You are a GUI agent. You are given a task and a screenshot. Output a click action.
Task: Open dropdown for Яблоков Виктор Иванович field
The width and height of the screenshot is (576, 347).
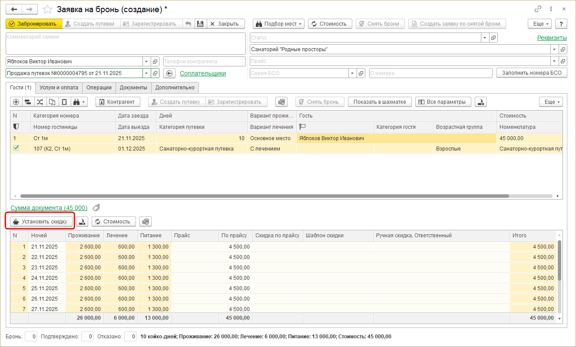[x=146, y=62]
